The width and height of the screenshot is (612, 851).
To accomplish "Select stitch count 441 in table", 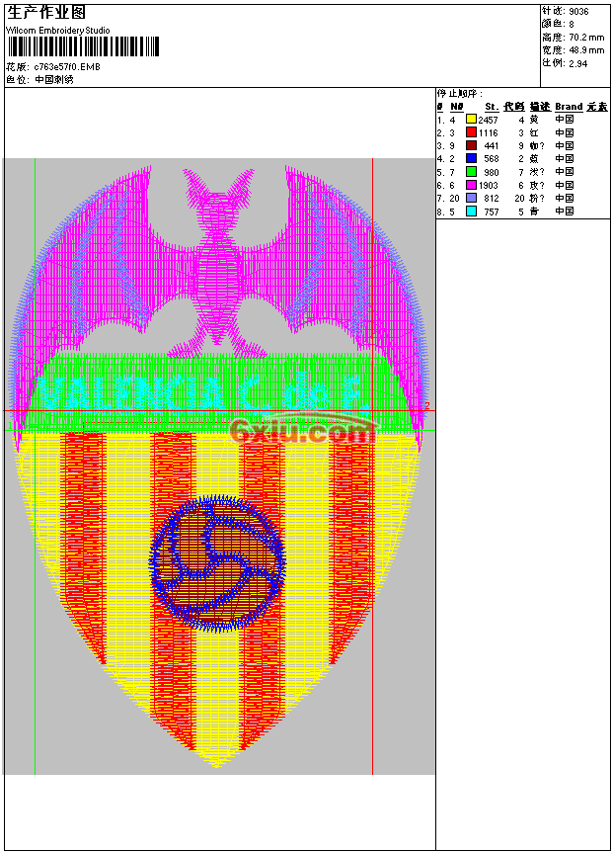I will (492, 146).
